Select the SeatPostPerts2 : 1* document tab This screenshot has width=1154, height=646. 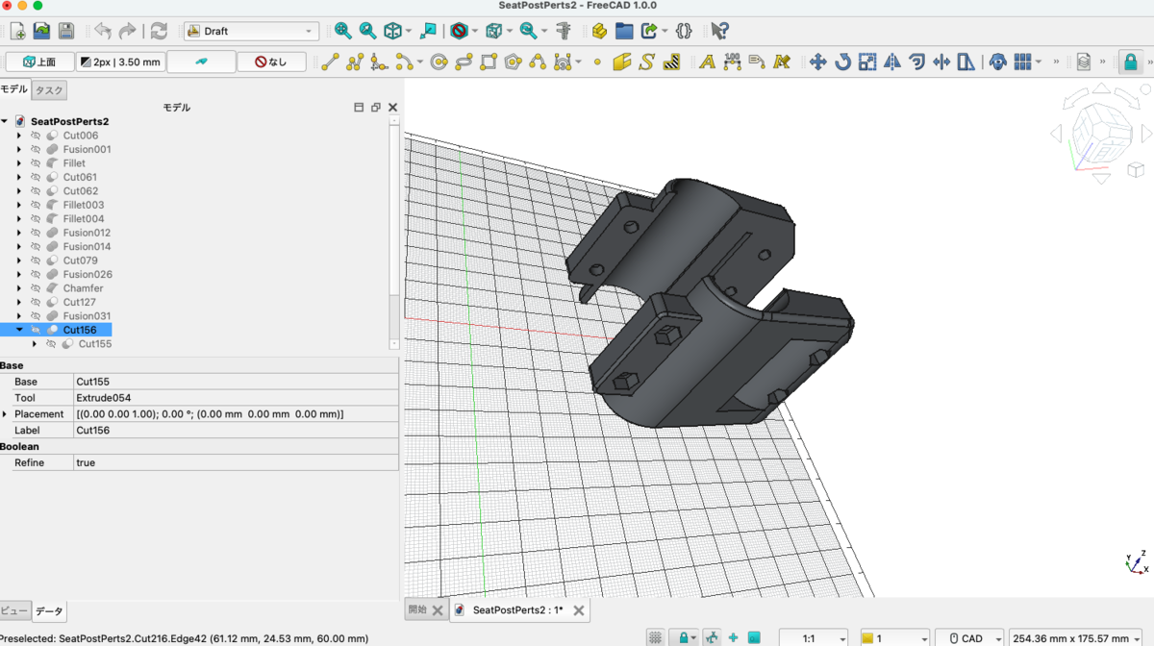point(517,609)
